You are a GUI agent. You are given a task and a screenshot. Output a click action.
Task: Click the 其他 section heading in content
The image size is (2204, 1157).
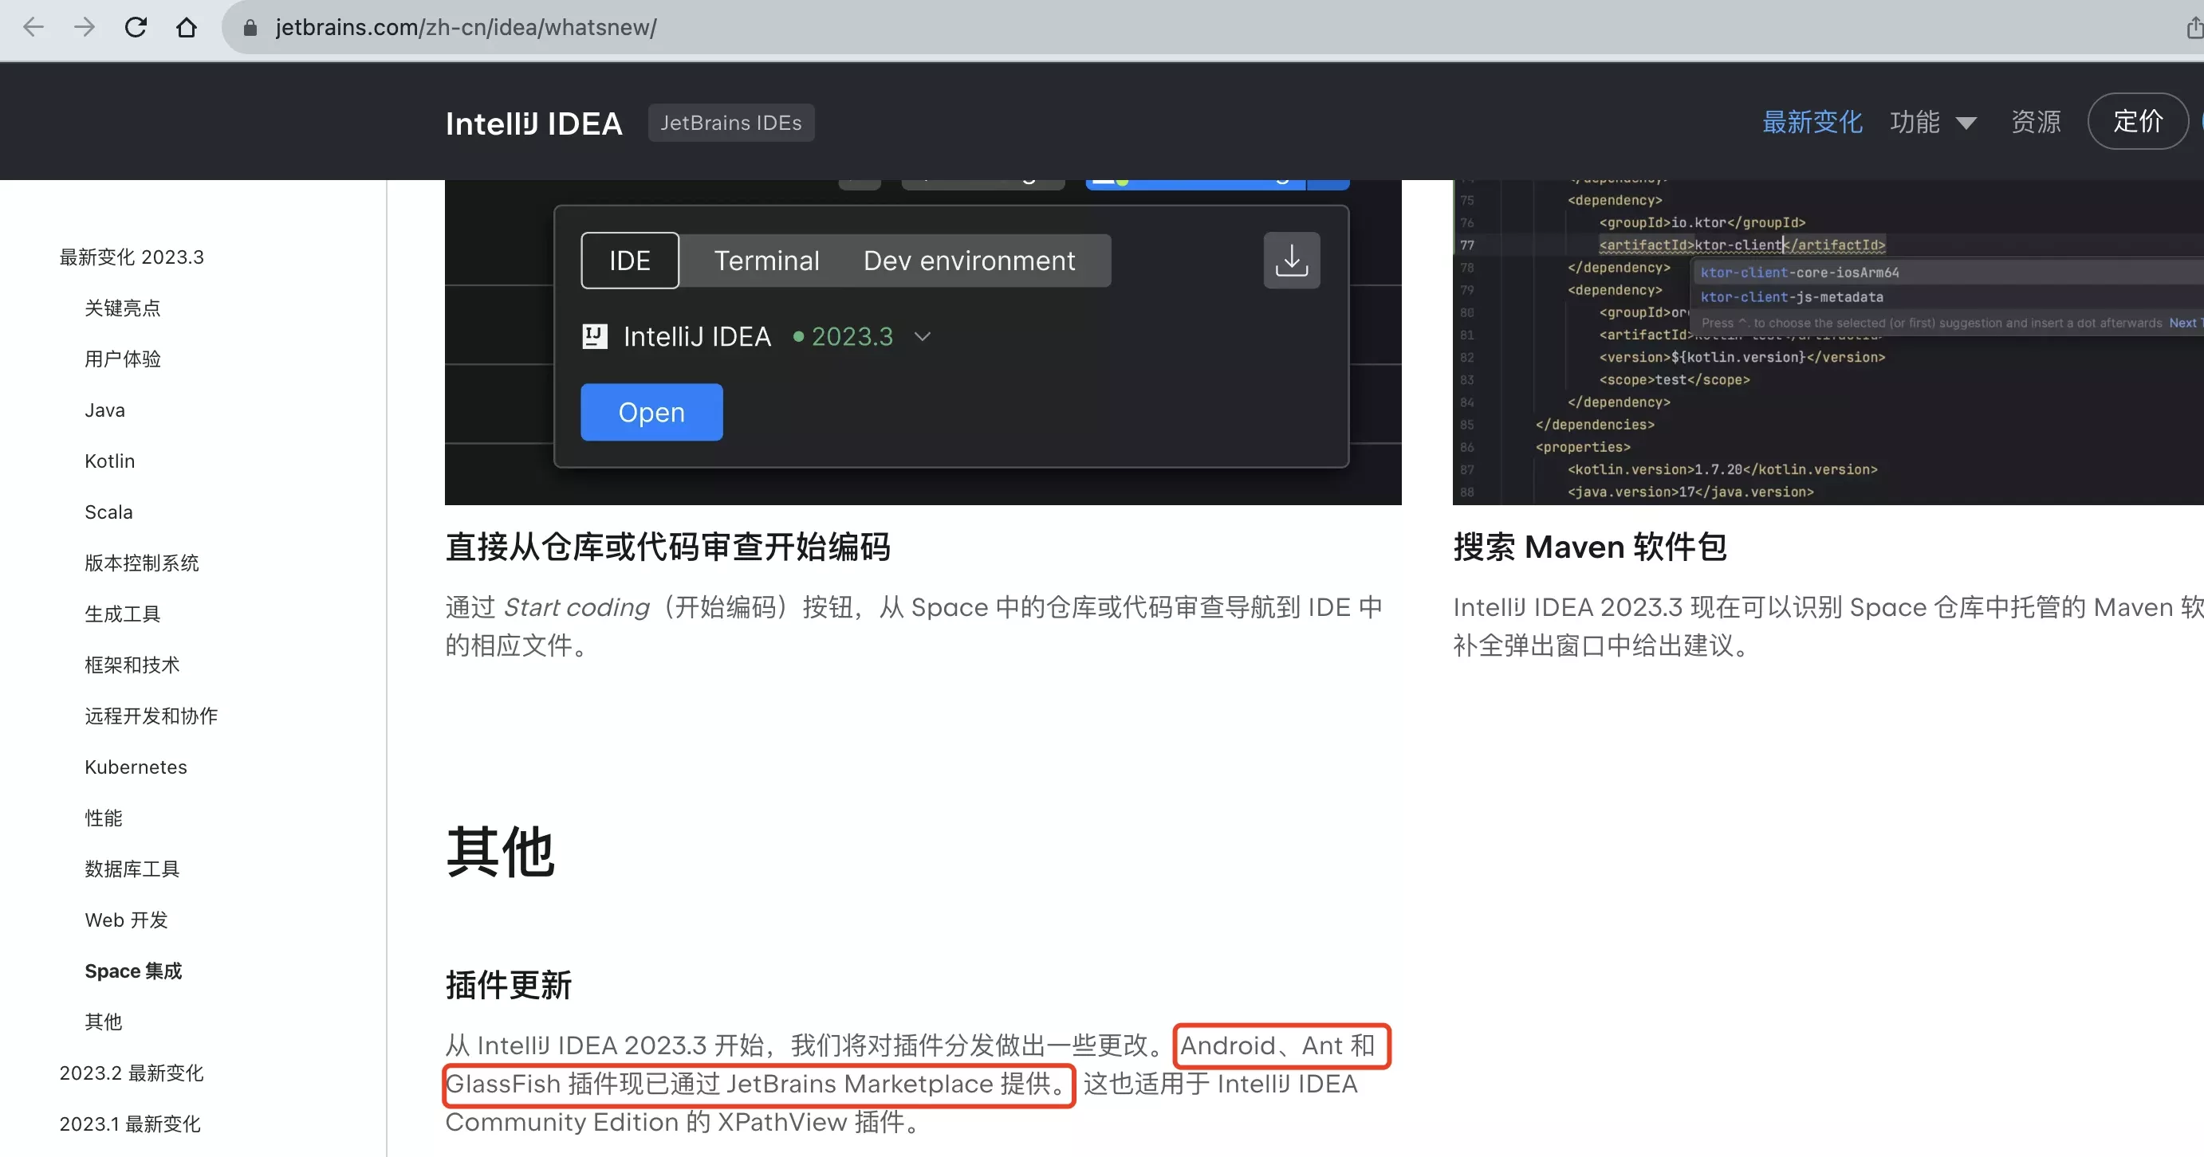point(501,852)
